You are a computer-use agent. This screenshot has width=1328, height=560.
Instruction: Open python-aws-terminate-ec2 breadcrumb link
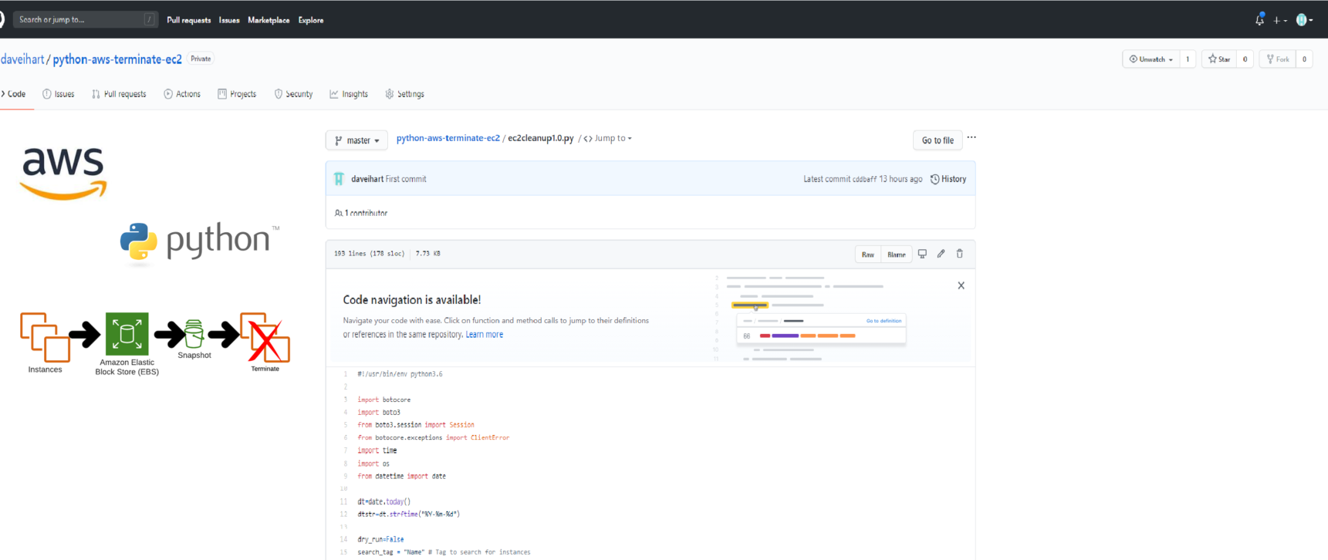(x=448, y=138)
